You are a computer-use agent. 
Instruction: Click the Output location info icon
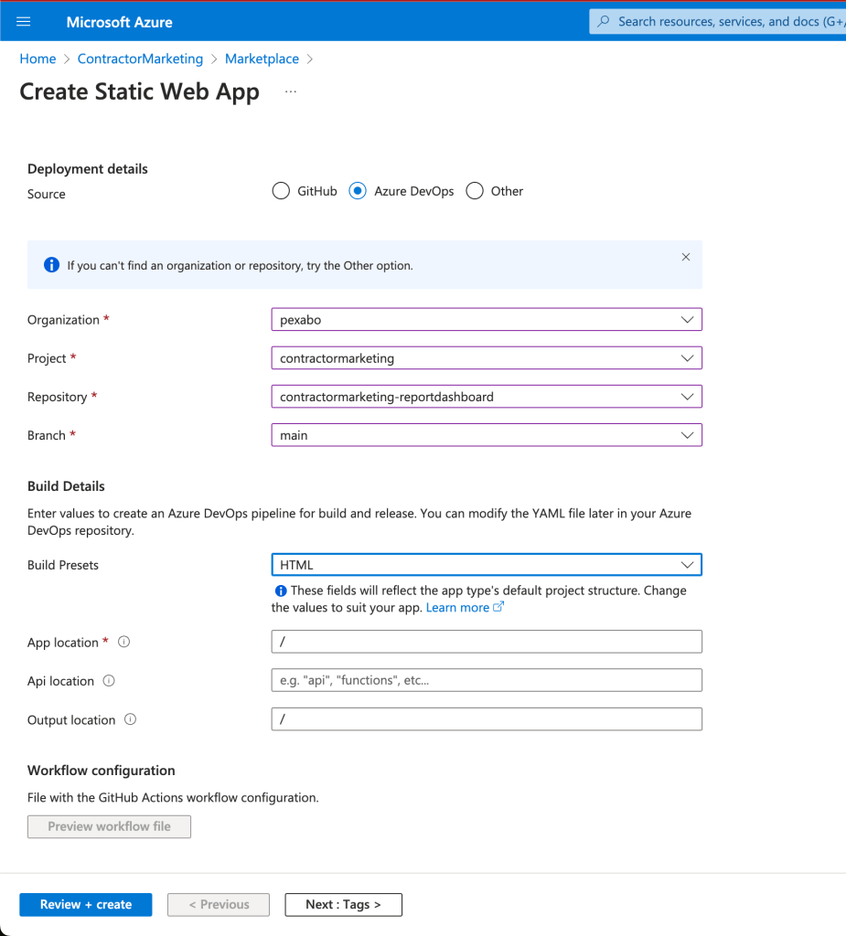tap(130, 719)
